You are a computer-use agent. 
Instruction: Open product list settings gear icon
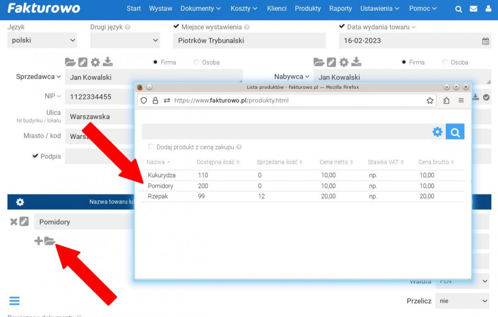tap(437, 132)
